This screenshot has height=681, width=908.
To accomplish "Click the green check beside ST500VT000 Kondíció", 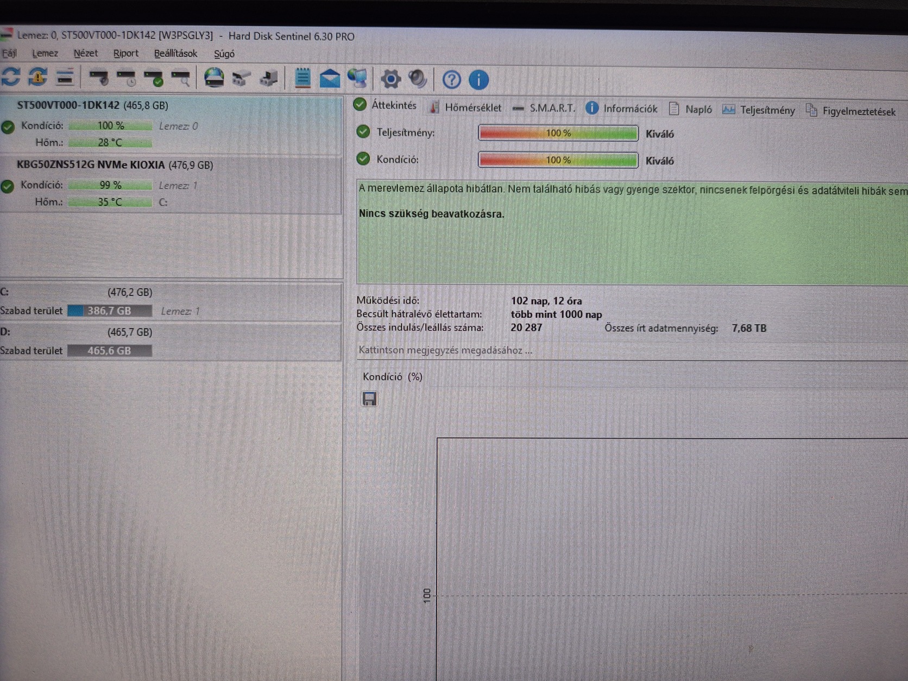I will [8, 127].
